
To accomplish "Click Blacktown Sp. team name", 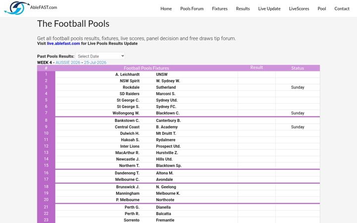I will (x=169, y=166).
